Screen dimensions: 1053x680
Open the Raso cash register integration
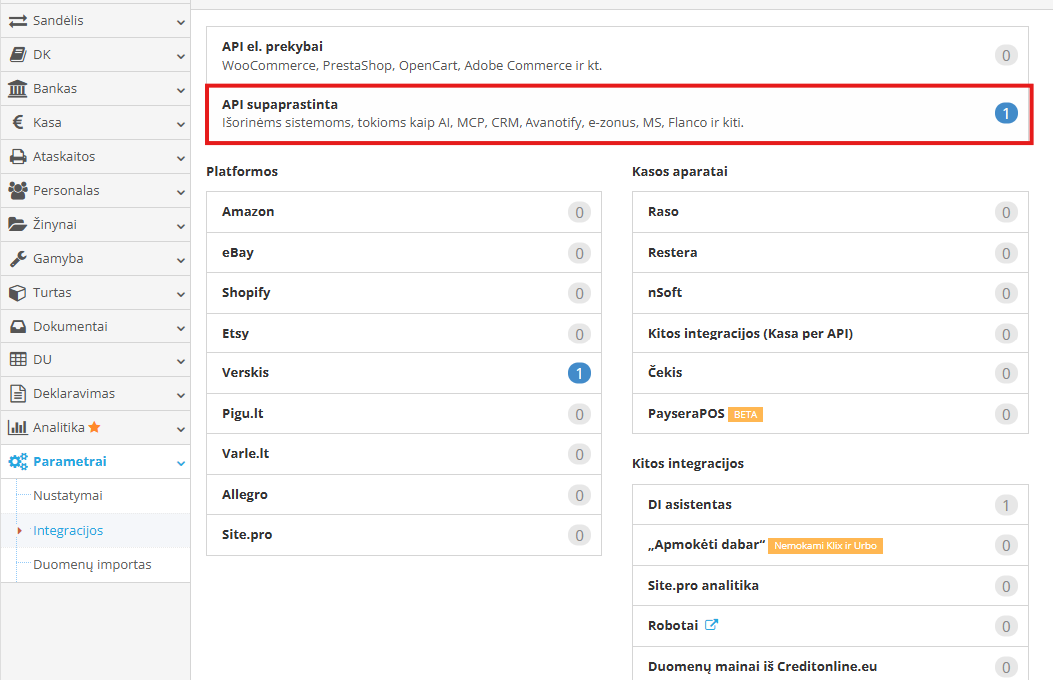(x=830, y=212)
